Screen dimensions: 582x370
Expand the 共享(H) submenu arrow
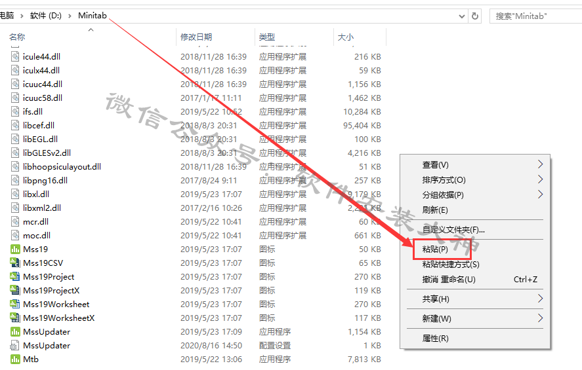pyautogui.click(x=541, y=299)
